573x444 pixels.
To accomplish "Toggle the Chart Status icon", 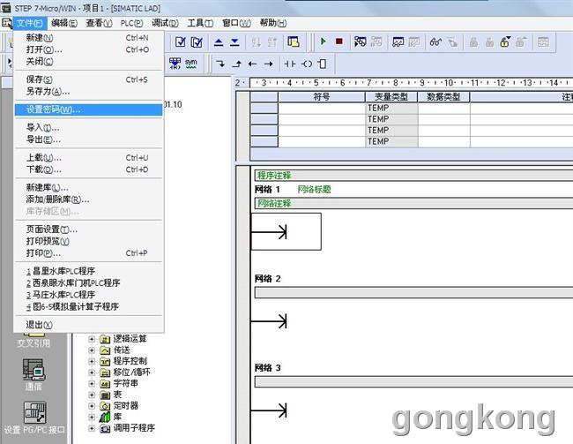I will click(x=398, y=42).
